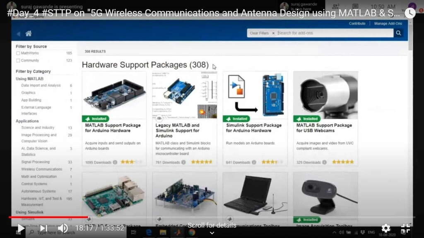Tick the MathWorks source checkbox
Viewport: 424px width, 238px height.
pyautogui.click(x=18, y=53)
